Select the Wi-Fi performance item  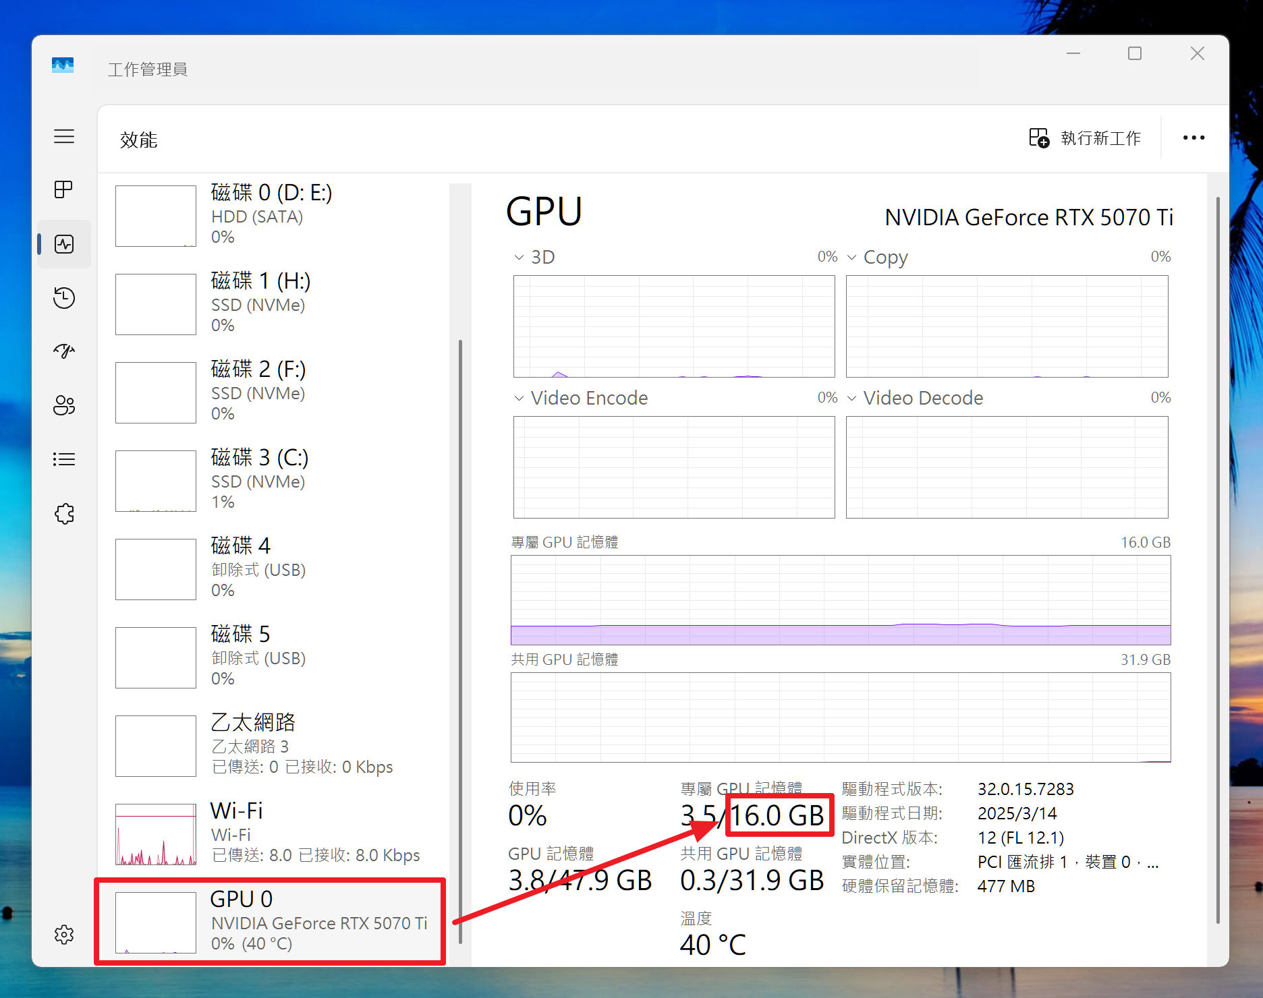(270, 833)
